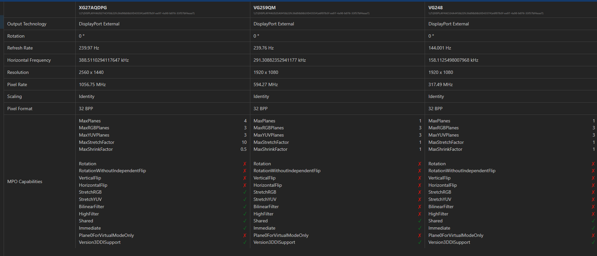This screenshot has width=597, height=256.
Task: Click the red X for XG27AQDPG Rotation capability
Action: pos(245,164)
